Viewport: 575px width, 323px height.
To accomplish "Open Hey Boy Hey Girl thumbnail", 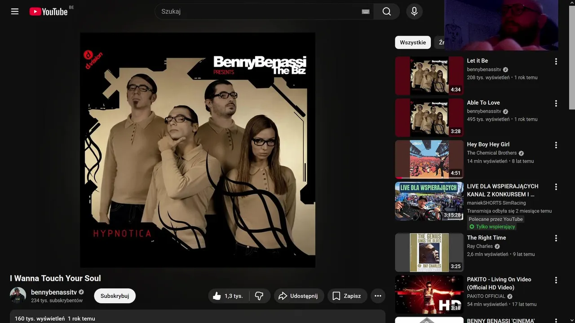I will [429, 159].
